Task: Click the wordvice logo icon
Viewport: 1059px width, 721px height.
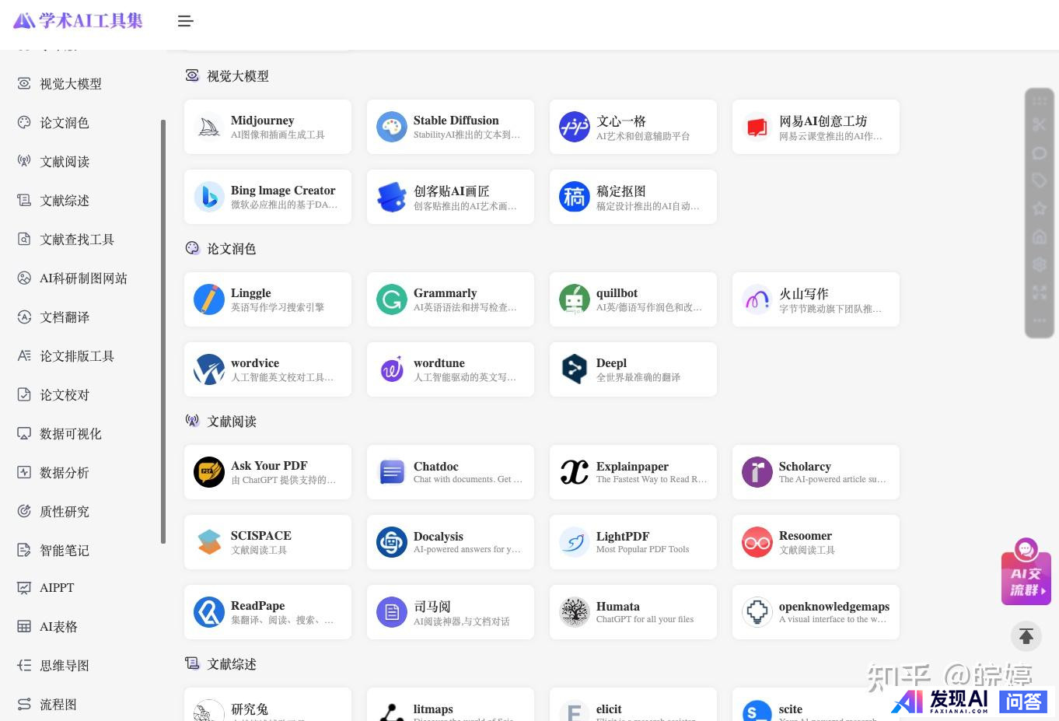Action: point(209,369)
